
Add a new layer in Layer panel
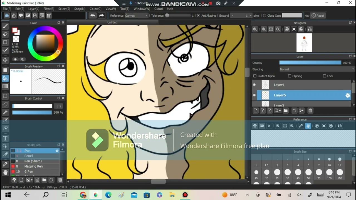tap(255, 111)
